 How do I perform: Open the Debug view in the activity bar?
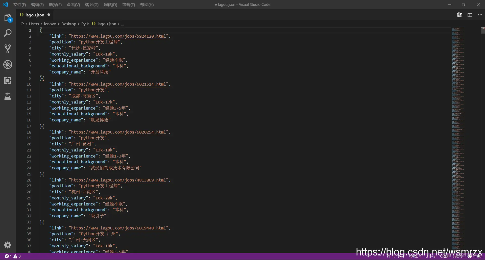pos(8,65)
